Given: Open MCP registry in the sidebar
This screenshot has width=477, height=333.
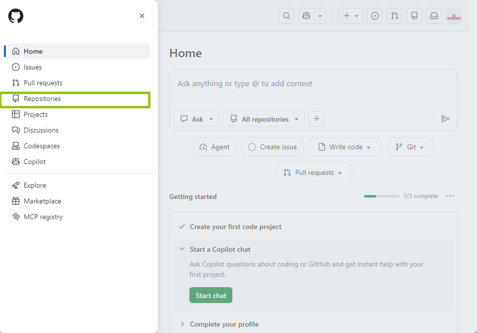Looking at the screenshot, I should (x=79, y=217).
